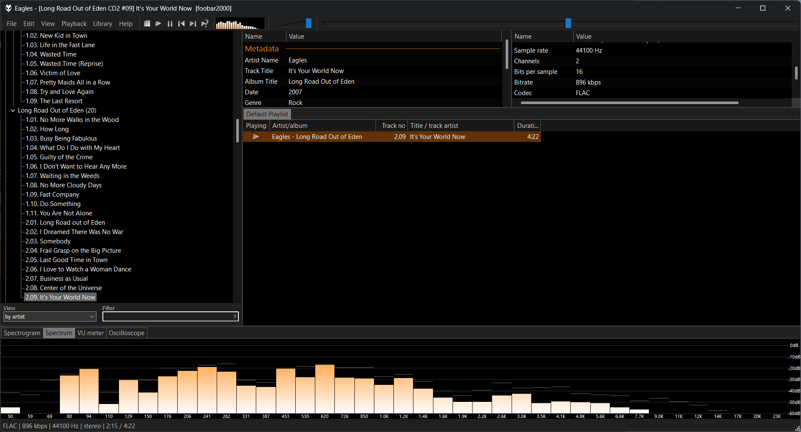
Task: Open the Playback menu
Action: click(74, 24)
